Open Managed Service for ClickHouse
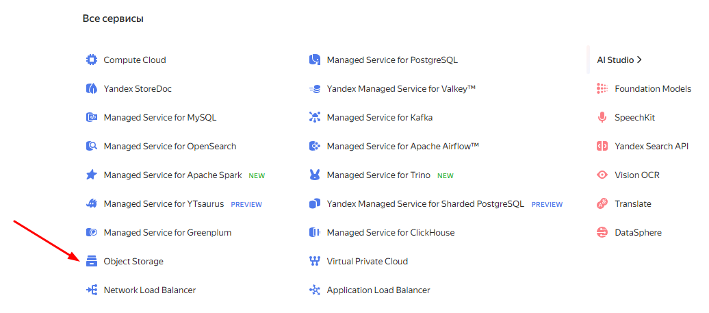This screenshot has width=709, height=313. (390, 233)
